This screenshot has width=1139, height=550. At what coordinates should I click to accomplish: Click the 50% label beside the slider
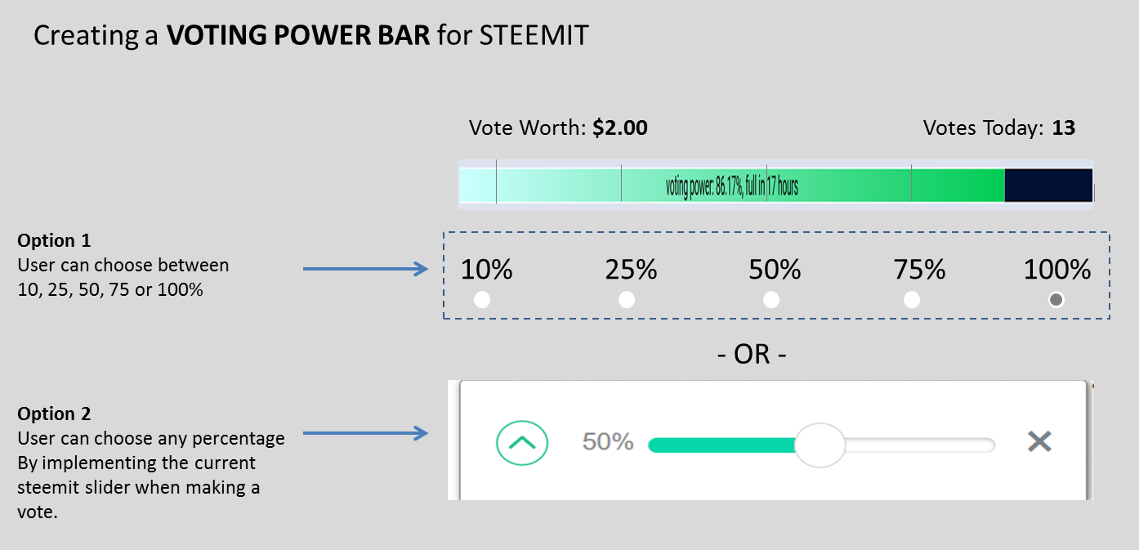[608, 442]
